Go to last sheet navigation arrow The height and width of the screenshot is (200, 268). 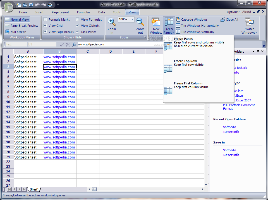pyautogui.click(x=25, y=189)
